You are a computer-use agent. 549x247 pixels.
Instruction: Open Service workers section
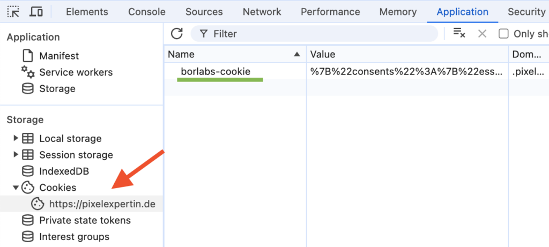76,72
